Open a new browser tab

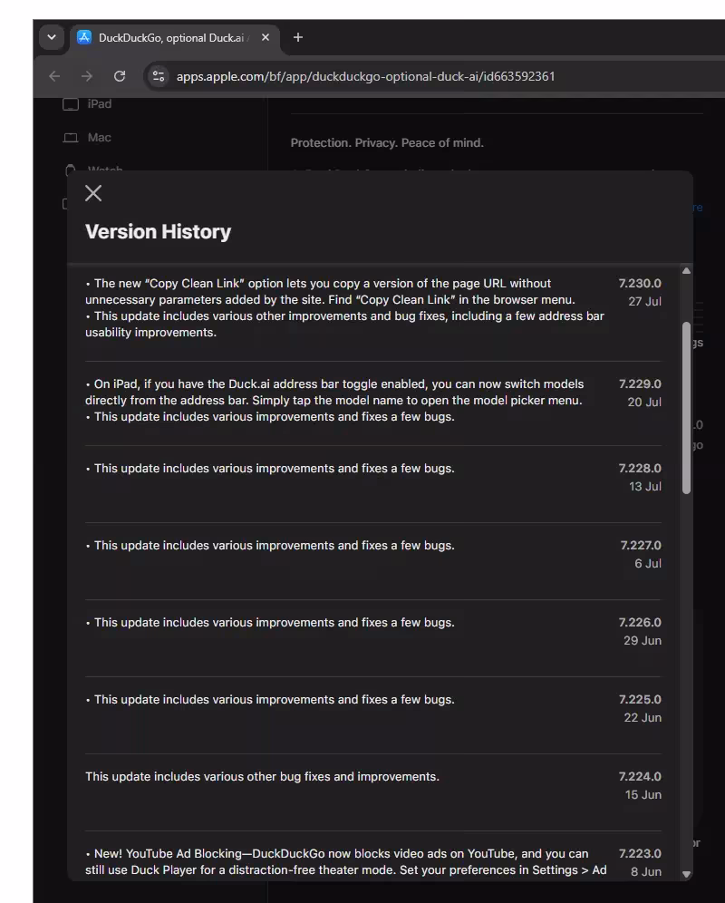[x=298, y=37]
